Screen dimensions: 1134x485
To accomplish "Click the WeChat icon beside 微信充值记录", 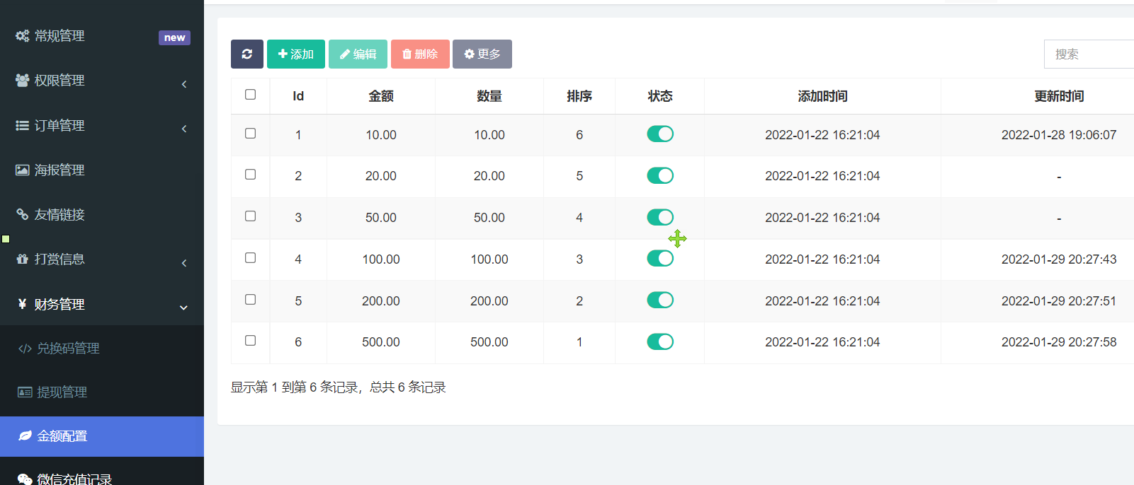I will point(25,479).
